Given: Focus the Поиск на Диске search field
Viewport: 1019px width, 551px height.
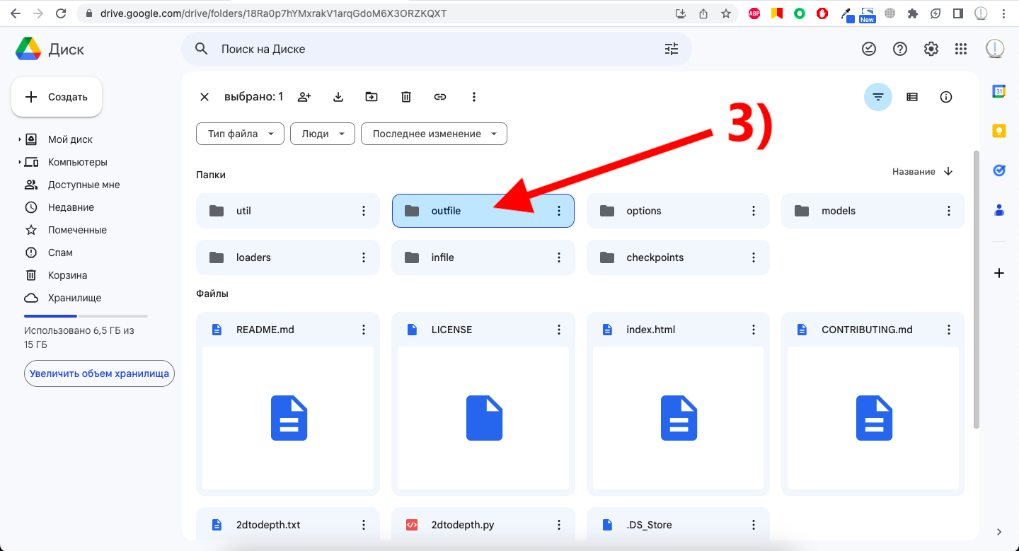Looking at the screenshot, I should pos(437,49).
